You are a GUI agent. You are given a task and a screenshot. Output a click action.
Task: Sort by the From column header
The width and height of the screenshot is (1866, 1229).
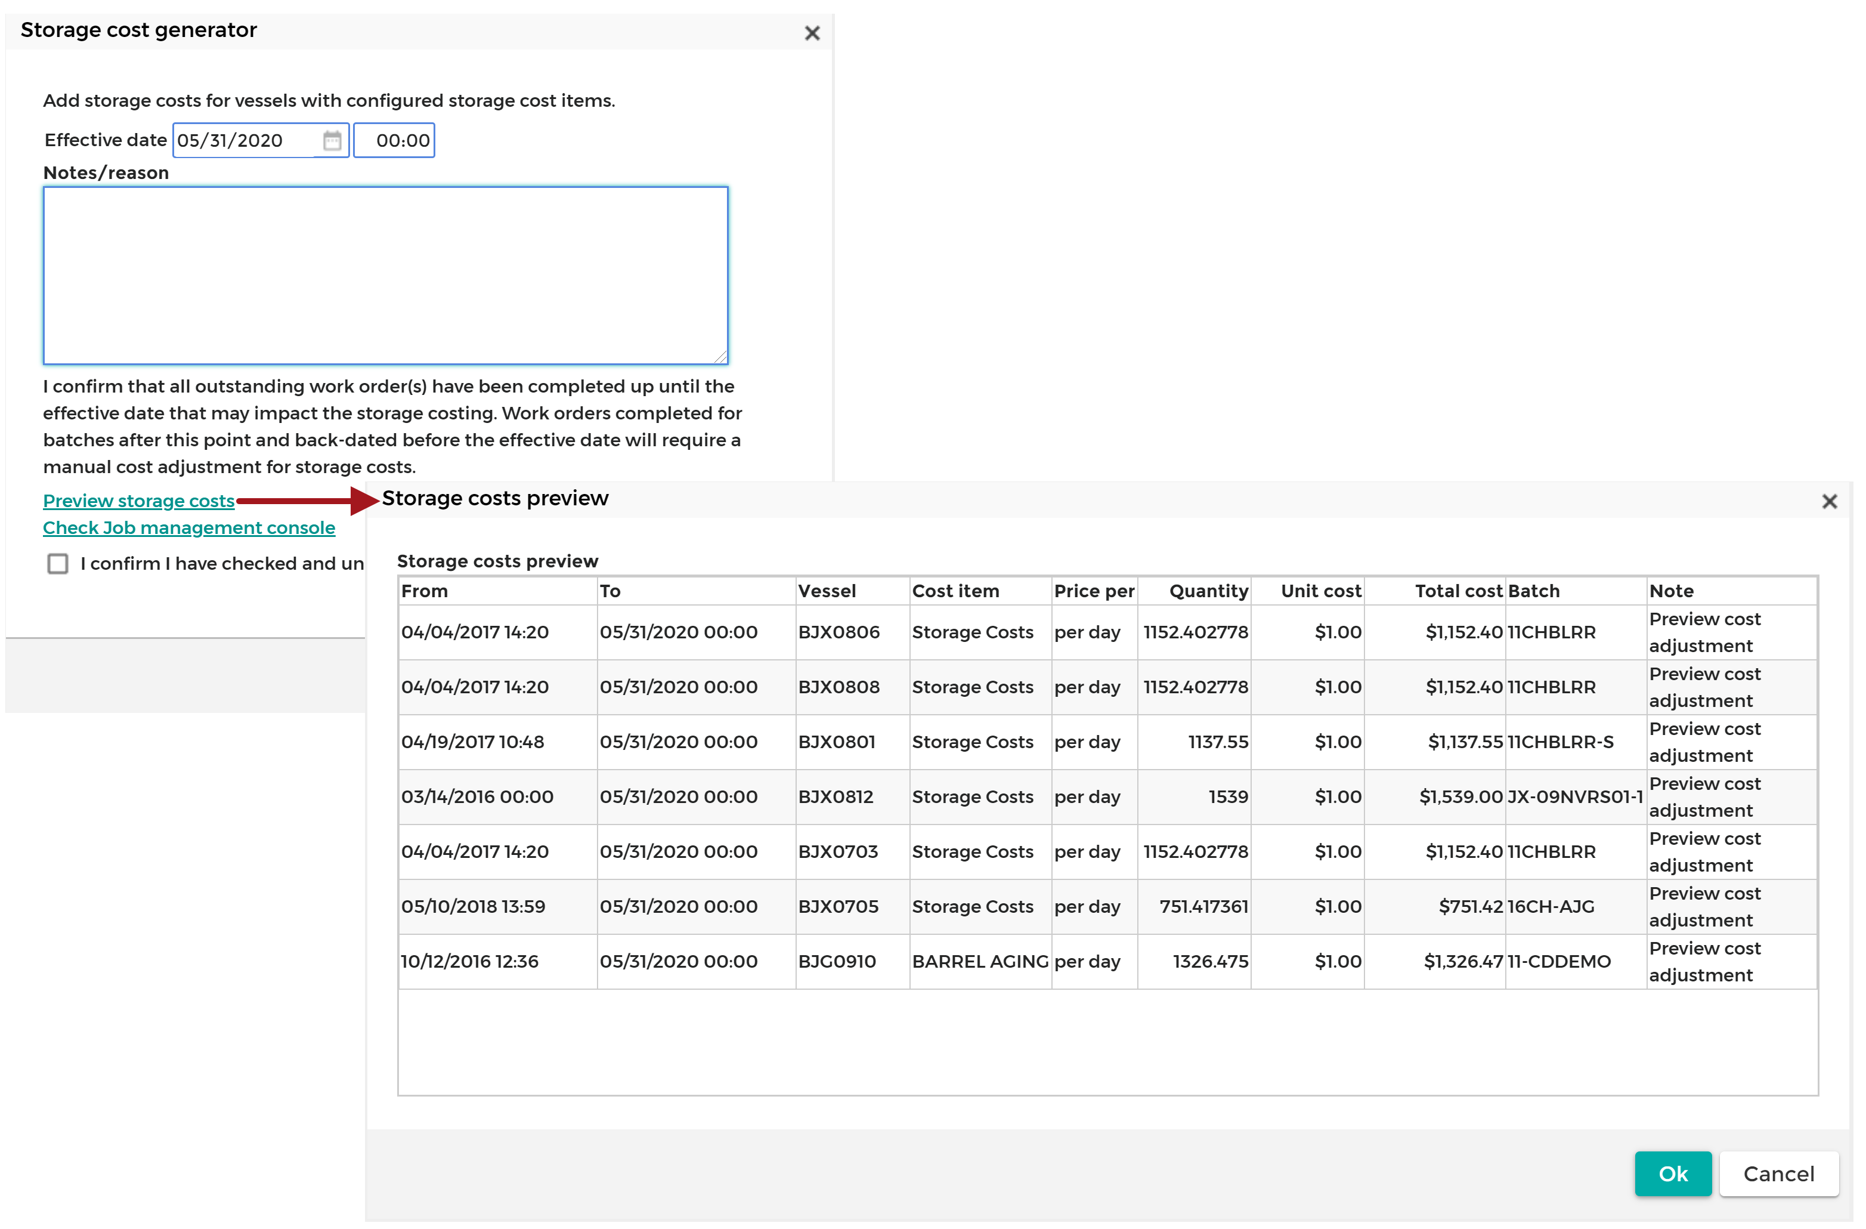[498, 592]
